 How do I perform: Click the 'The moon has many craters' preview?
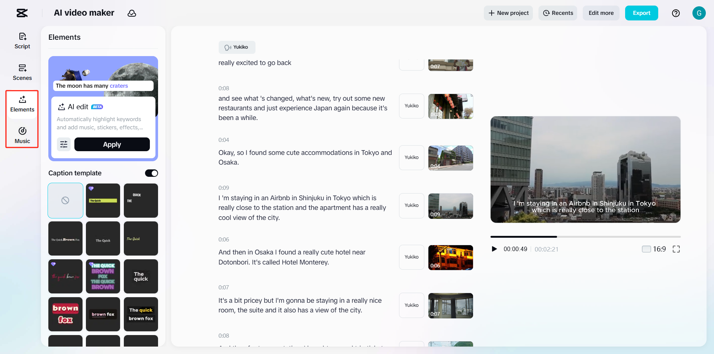103,86
